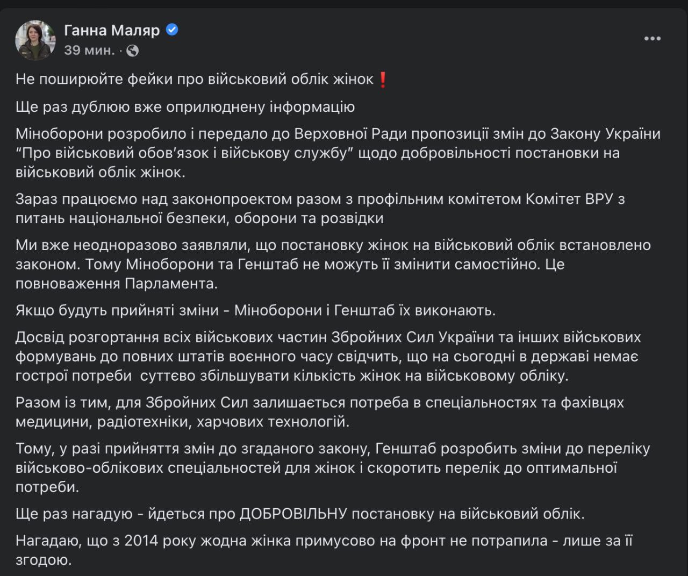The width and height of the screenshot is (688, 576).
Task: Click the paragraph starting "Міноборони розробило і передало"
Action: (338, 134)
